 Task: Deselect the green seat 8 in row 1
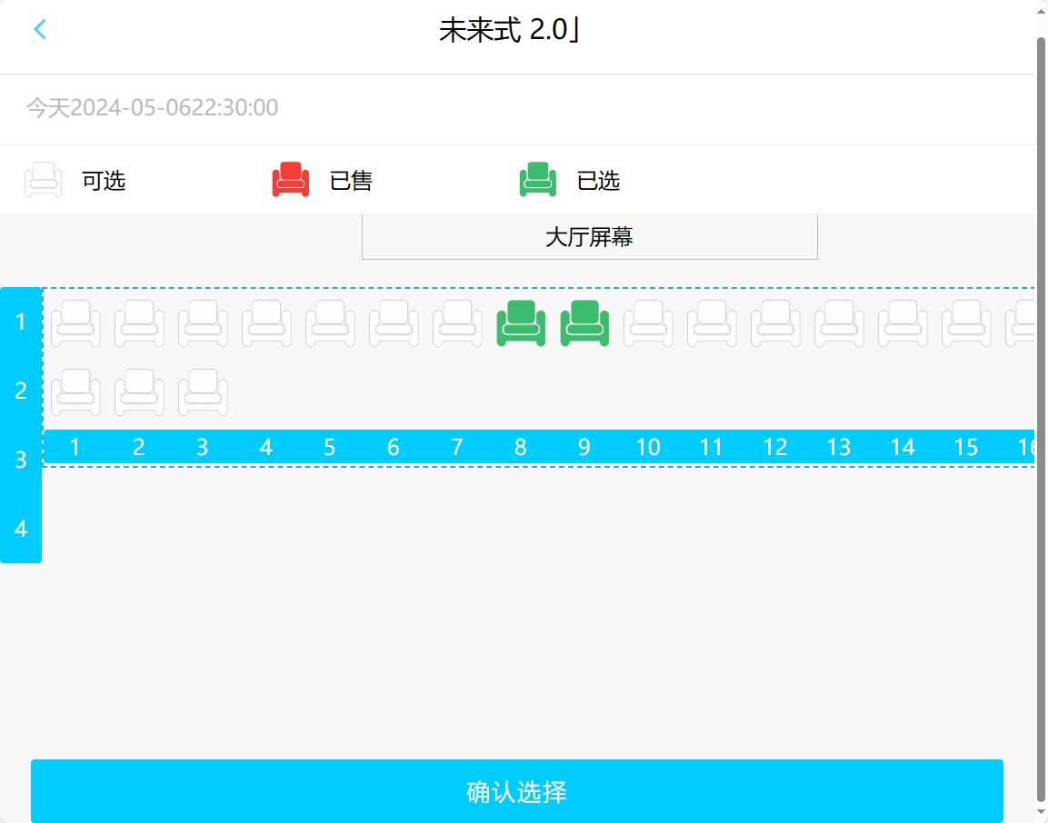[521, 322]
